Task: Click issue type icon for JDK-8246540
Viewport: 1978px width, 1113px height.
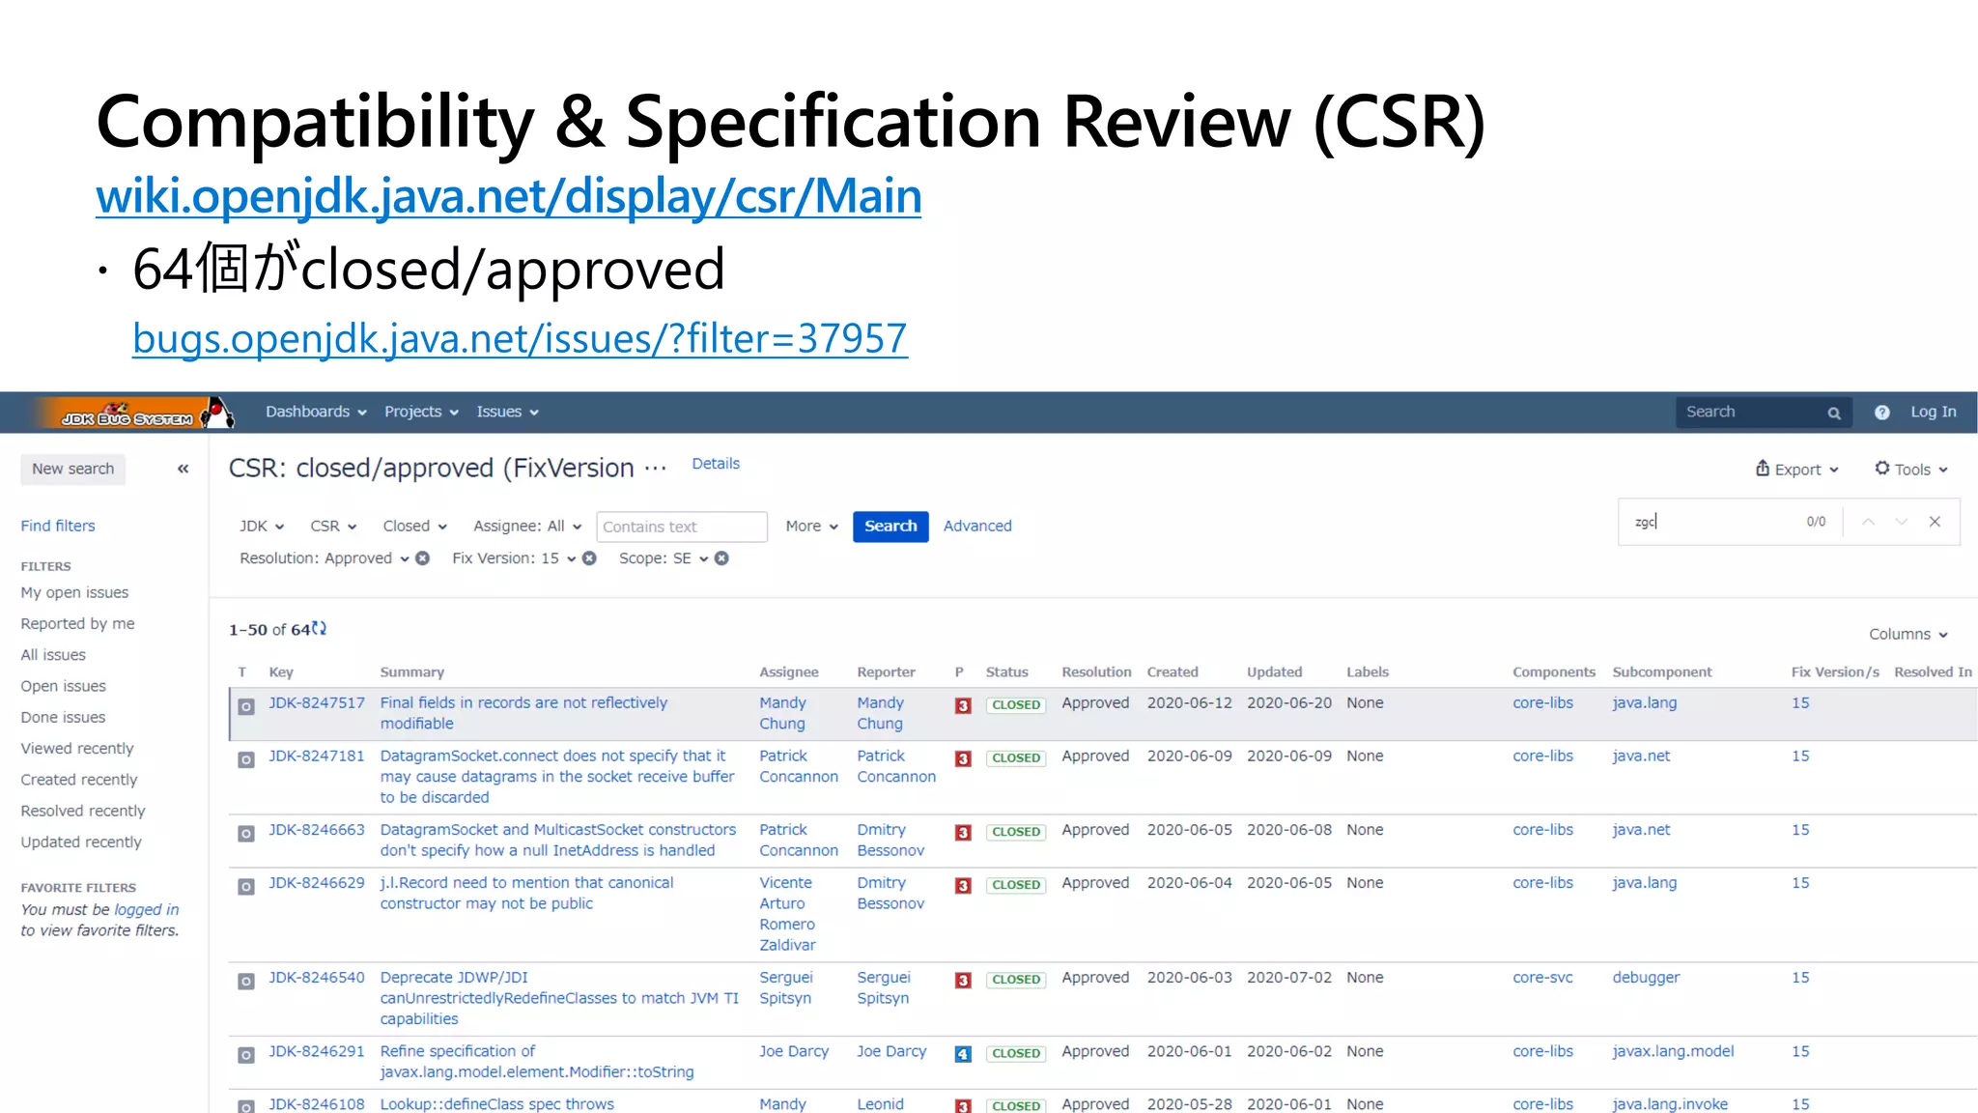Action: 246,982
